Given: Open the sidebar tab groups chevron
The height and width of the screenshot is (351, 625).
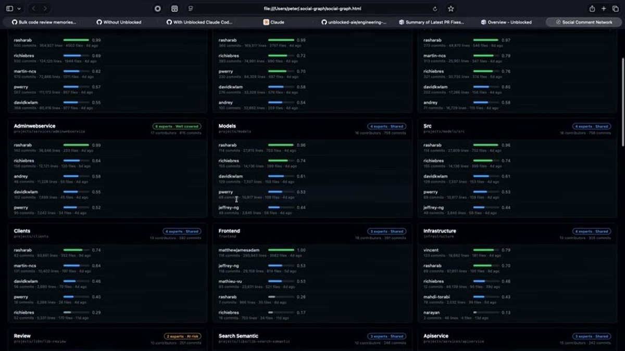Looking at the screenshot, I should tap(19, 9).
